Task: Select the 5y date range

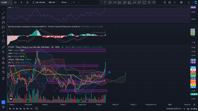Action: coord(10,109)
